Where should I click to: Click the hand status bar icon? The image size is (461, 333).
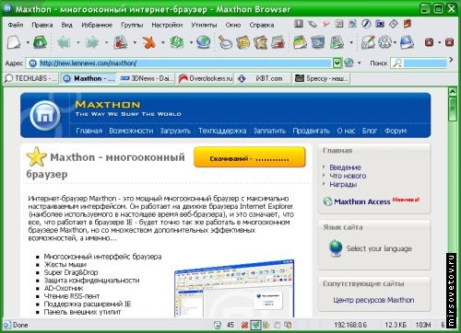[x=266, y=325]
